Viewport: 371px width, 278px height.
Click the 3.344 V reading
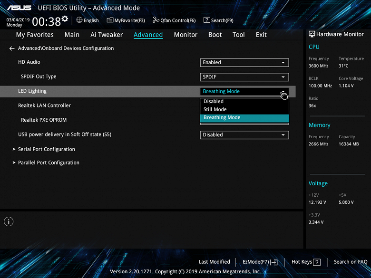[316, 222]
